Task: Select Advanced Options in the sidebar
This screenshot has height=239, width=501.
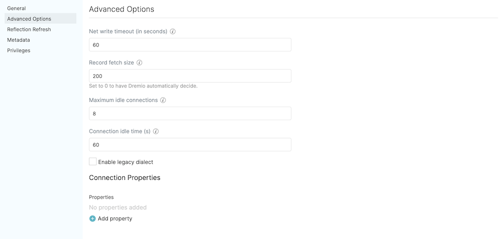Action: [x=29, y=19]
